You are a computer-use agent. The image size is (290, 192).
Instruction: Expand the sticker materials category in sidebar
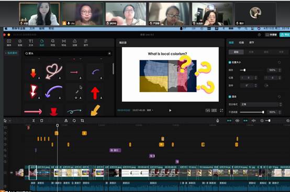(x=12, y=53)
